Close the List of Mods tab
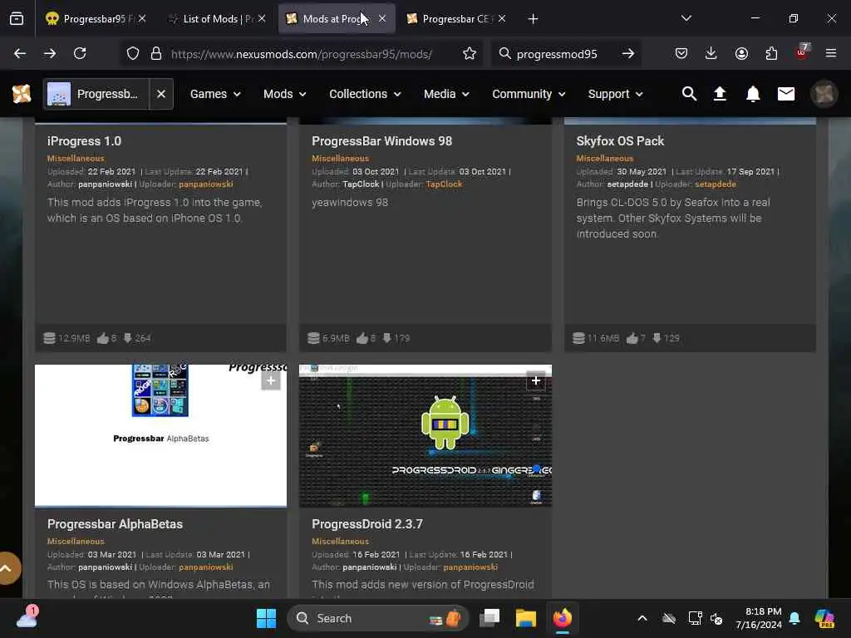Image resolution: width=851 pixels, height=638 pixels. [262, 18]
